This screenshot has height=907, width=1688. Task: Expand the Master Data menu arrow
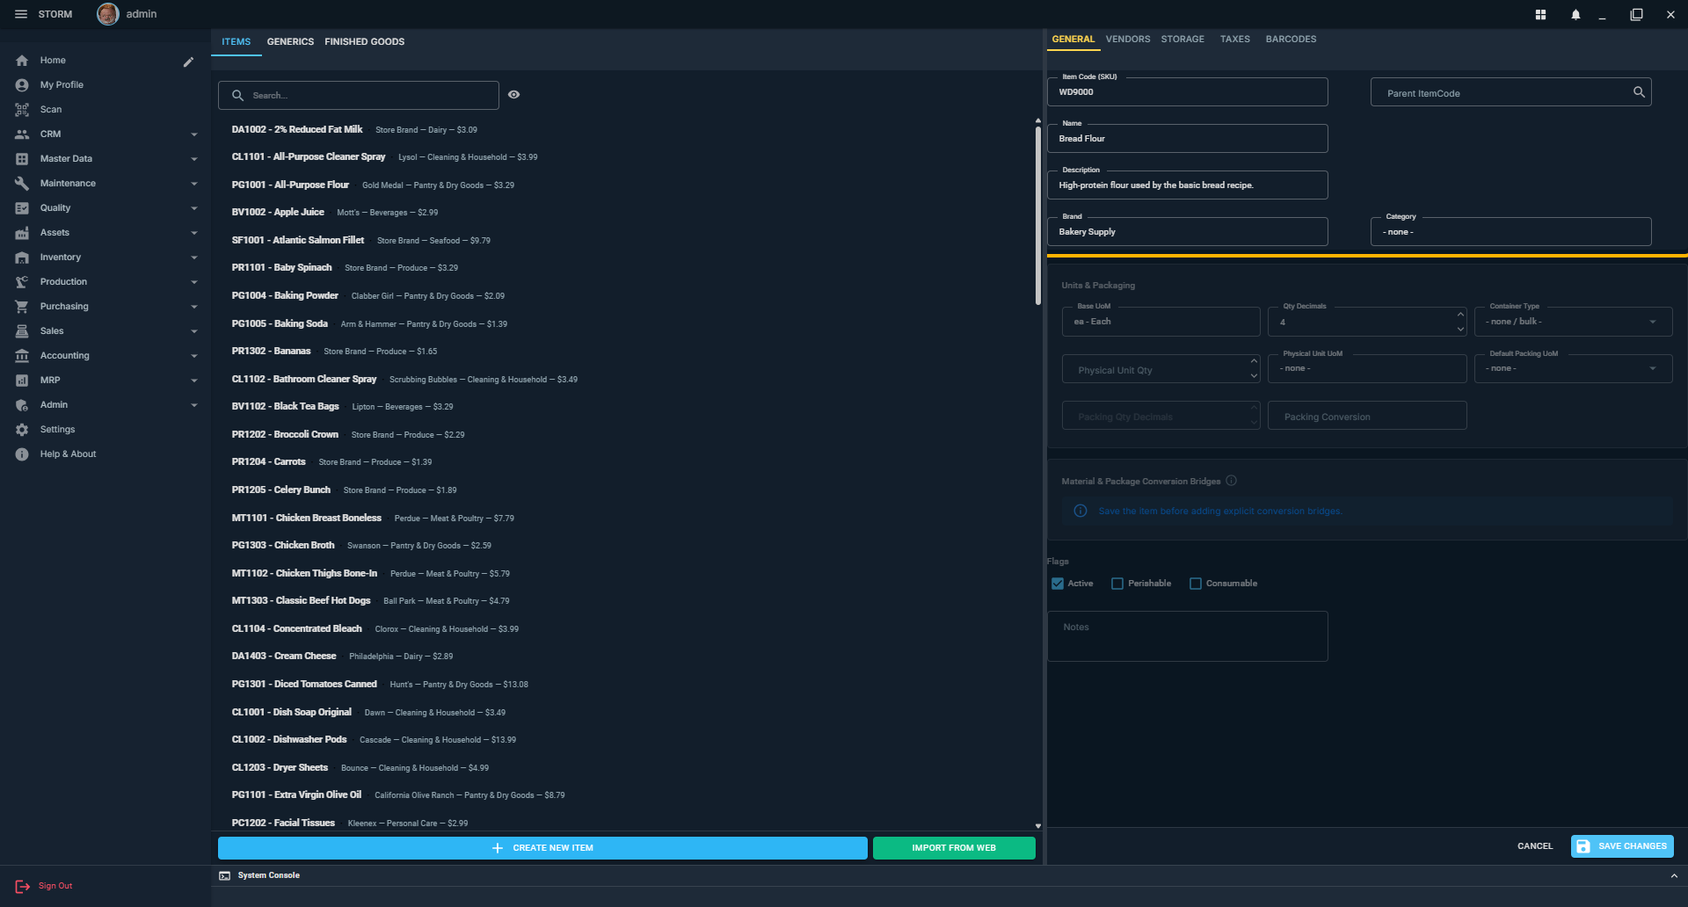coord(194,159)
